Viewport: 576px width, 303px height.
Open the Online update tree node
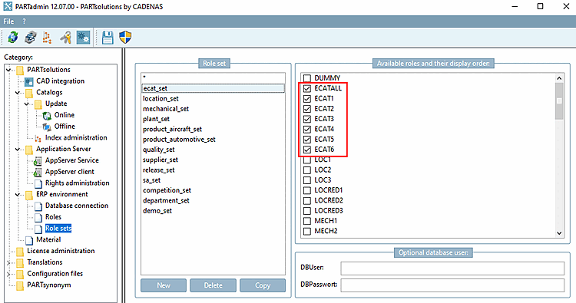point(65,115)
